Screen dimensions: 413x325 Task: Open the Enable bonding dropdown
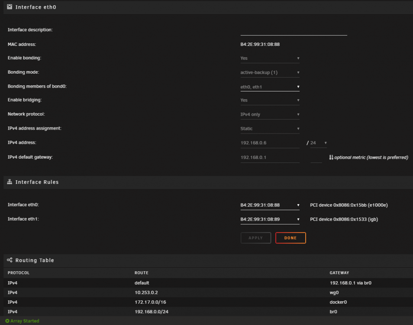(x=270, y=58)
